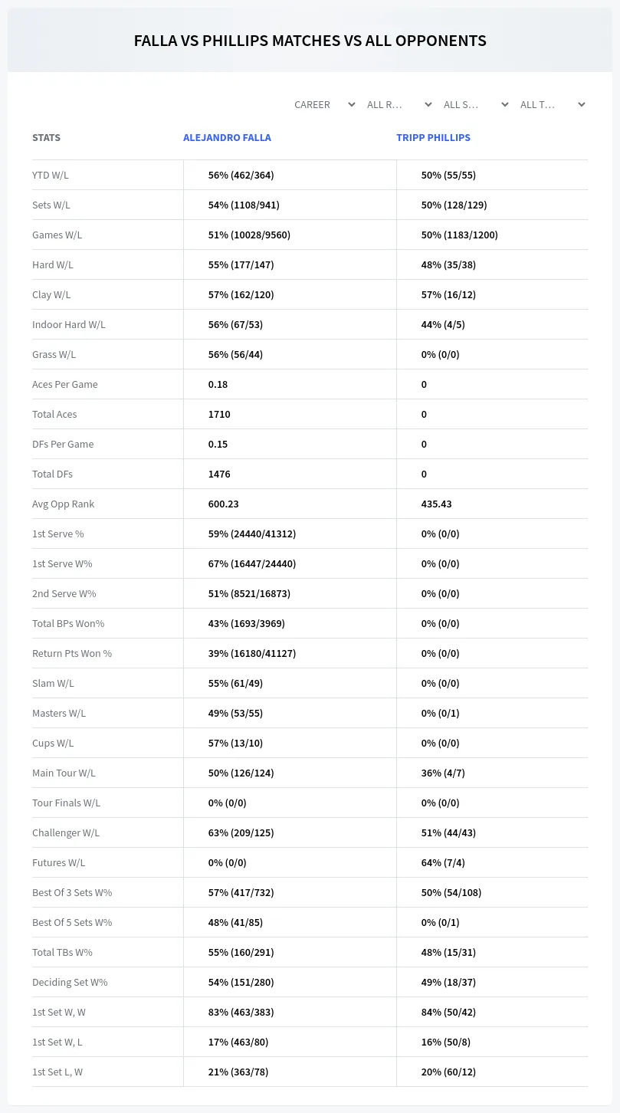Viewport: 620px width, 1113px height.
Task: Click the Avg Opp Rank row label
Action: pyautogui.click(x=64, y=504)
